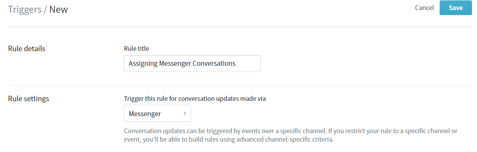Click the word Assigning in title field
477x152 pixels.
(143, 63)
